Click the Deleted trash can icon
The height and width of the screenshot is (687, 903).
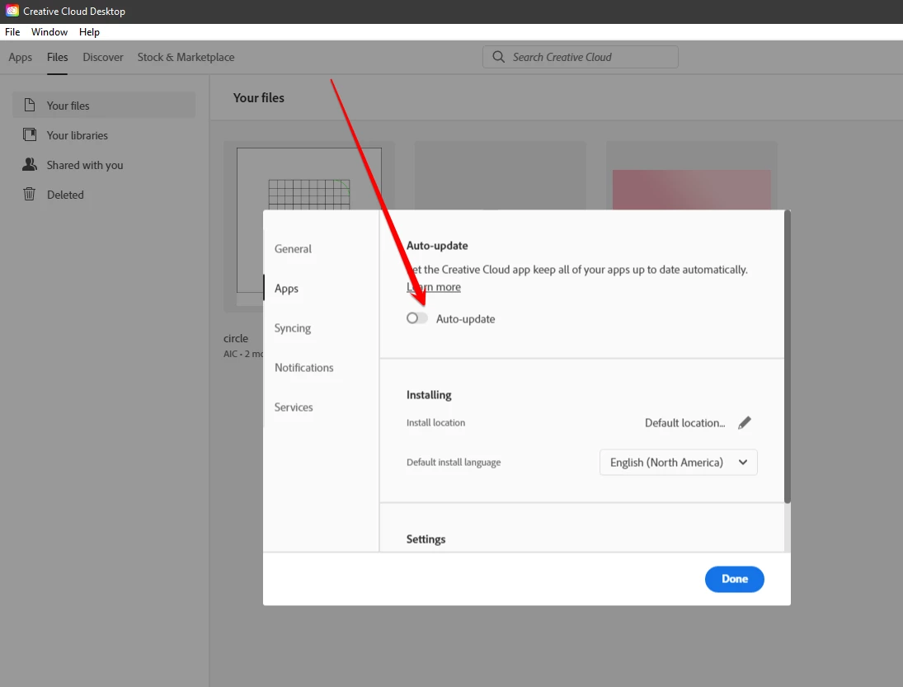click(x=30, y=194)
